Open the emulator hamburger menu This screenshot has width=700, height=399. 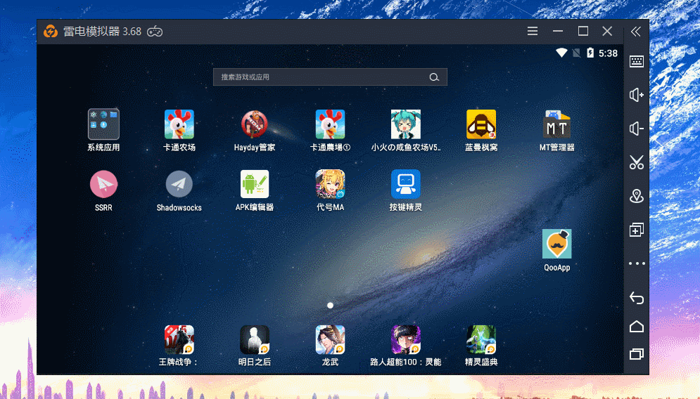pos(532,31)
